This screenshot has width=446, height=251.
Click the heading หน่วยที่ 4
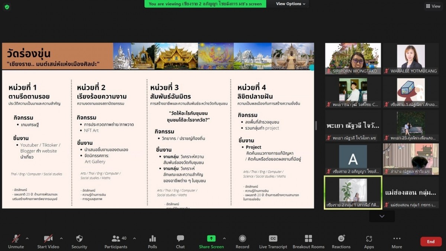pos(252,88)
